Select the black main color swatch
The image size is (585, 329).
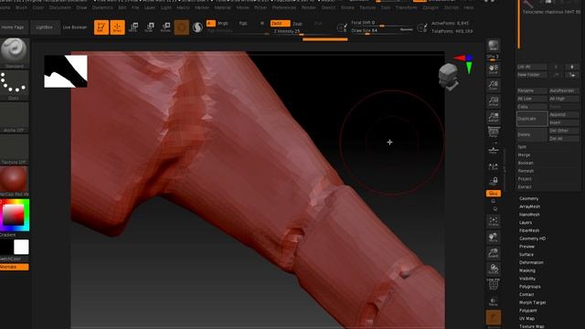pos(6,248)
